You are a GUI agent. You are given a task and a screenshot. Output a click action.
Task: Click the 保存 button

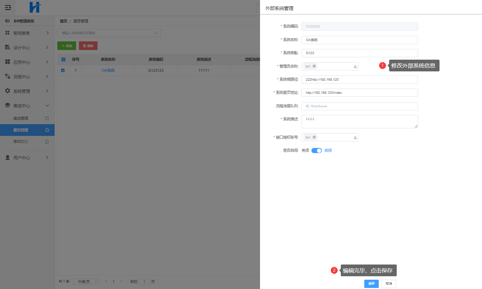pyautogui.click(x=371, y=283)
